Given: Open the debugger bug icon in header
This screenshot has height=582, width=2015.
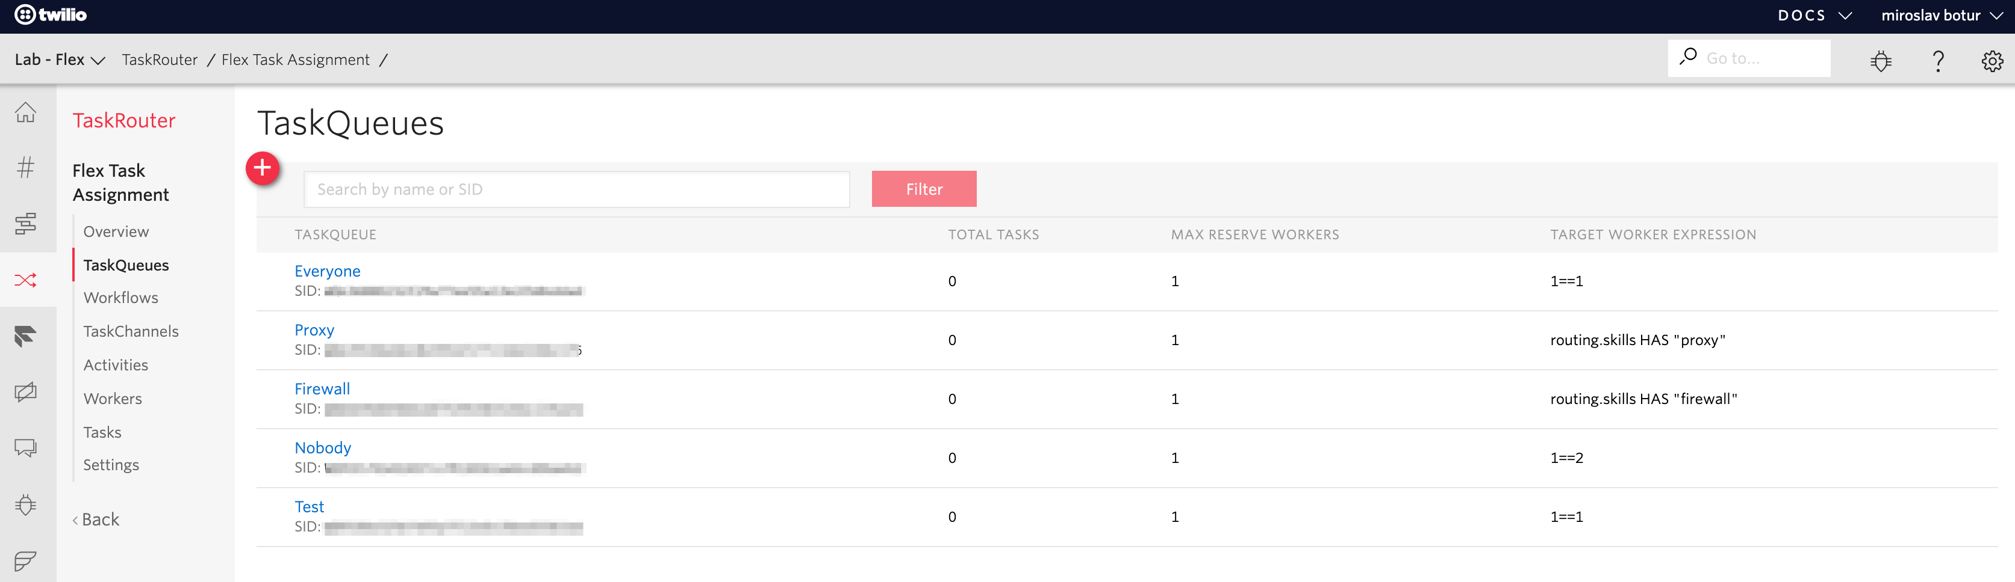Looking at the screenshot, I should tap(1881, 61).
